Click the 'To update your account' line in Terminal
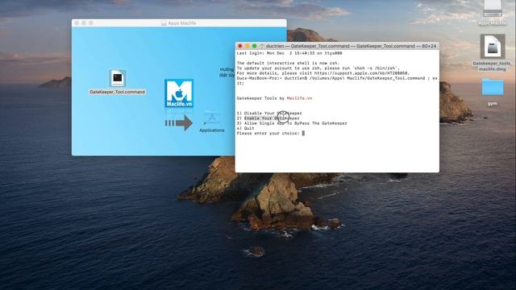Viewport: 516px width, 290px height. tap(318, 68)
